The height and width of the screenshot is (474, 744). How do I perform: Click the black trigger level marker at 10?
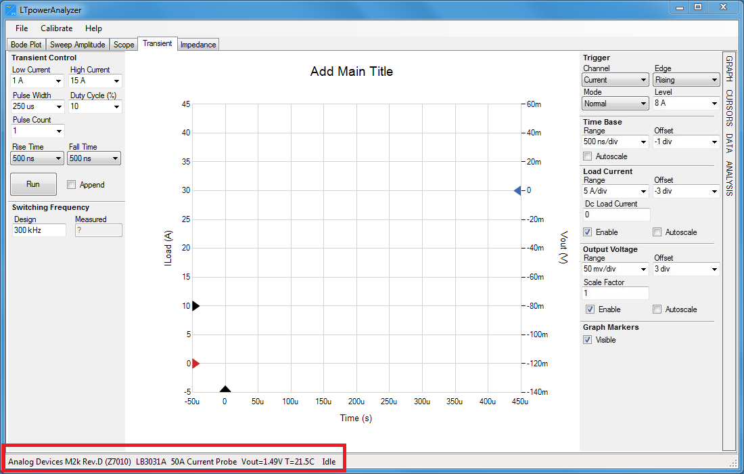(195, 306)
